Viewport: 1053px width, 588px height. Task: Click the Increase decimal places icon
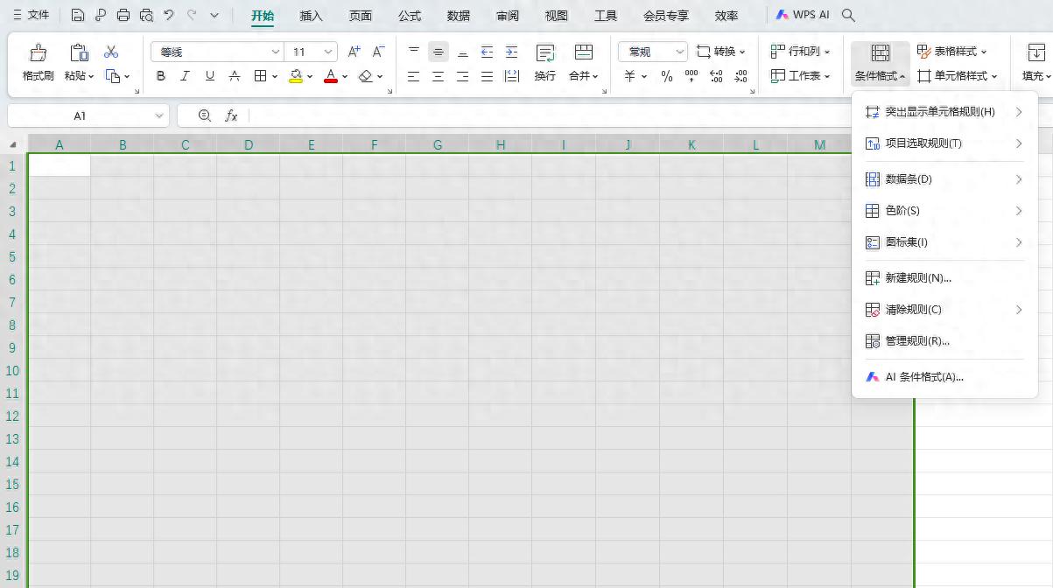click(716, 76)
